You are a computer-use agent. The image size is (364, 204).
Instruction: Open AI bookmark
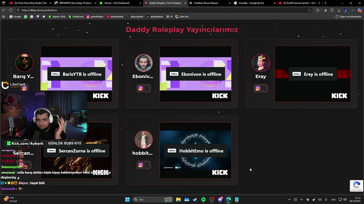169,17
